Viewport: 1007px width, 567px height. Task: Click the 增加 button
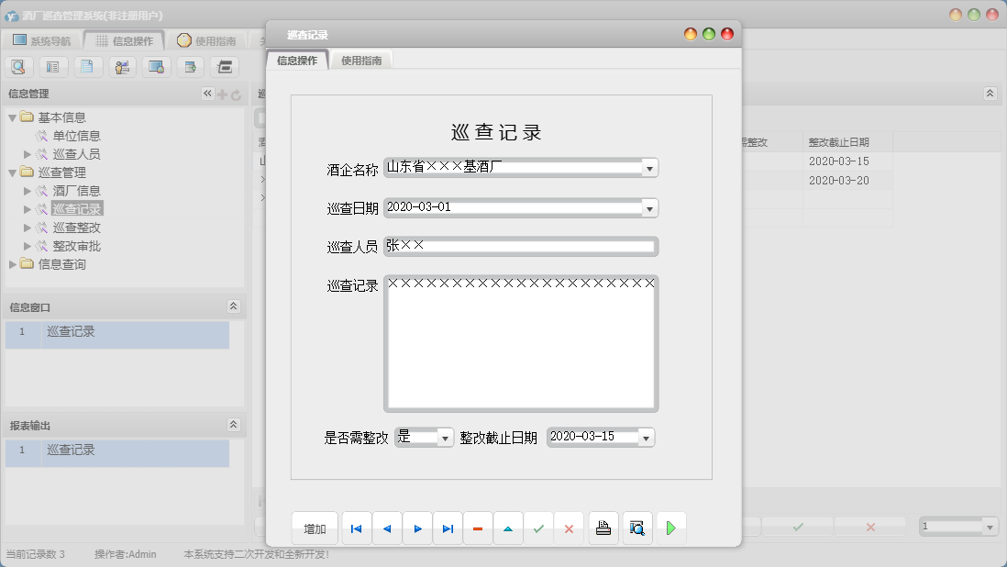315,528
